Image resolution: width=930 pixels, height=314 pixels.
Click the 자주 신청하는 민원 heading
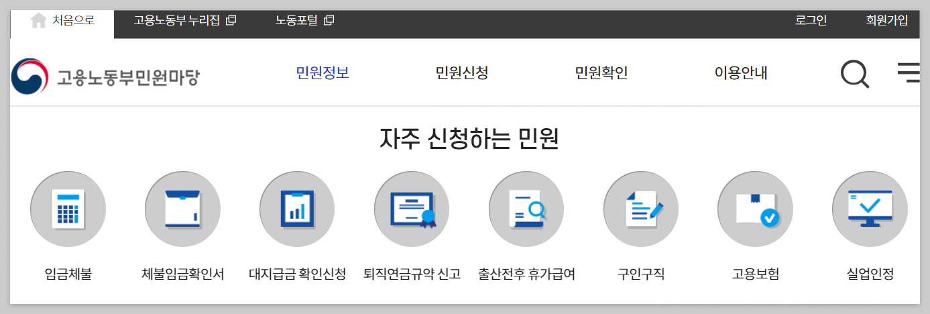[469, 139]
